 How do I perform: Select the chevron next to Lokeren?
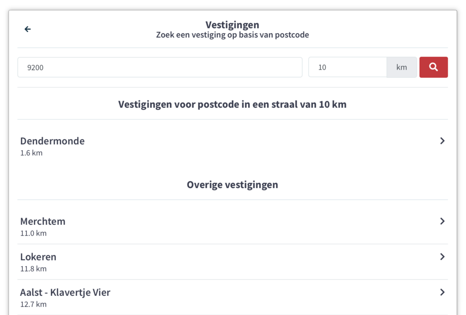coord(442,257)
